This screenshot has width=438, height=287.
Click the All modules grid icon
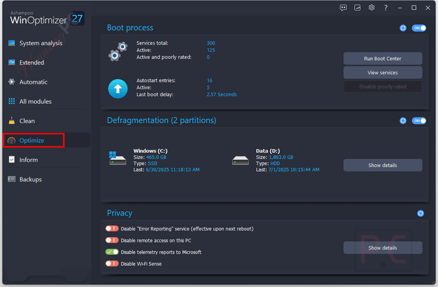click(11, 101)
